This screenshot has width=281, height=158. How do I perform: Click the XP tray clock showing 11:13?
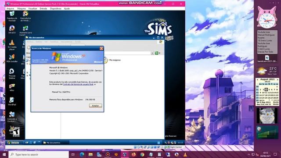point(180,143)
